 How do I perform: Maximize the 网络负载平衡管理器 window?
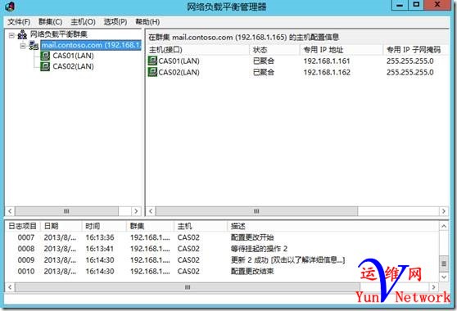(416, 5)
